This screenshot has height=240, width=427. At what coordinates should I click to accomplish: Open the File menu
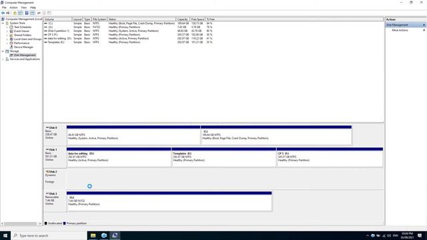4,7
